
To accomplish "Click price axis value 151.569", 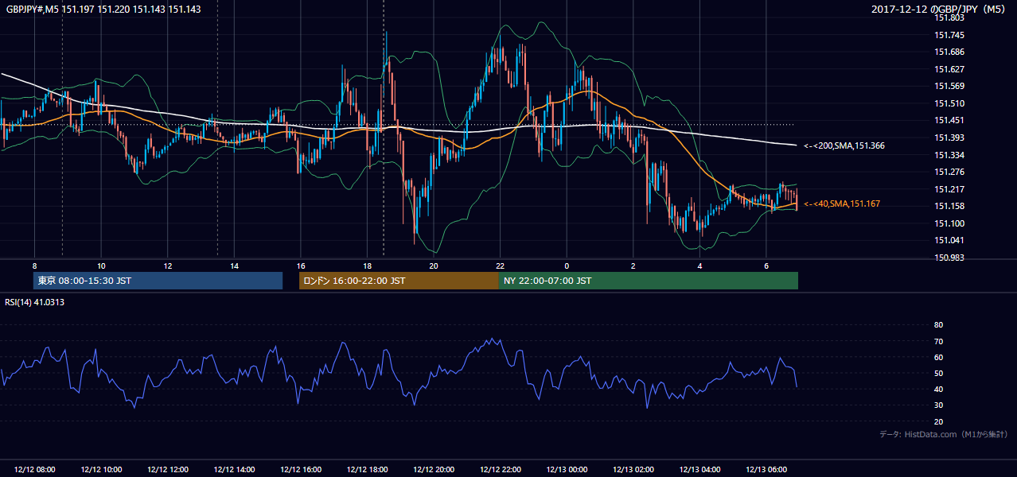I will [x=949, y=86].
